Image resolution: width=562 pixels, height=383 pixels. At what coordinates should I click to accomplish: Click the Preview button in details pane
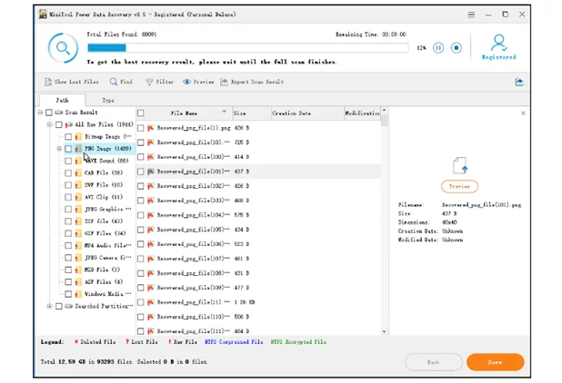(459, 186)
